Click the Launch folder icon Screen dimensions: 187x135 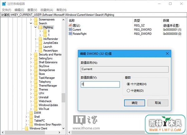pyautogui.click(x=41, y=47)
